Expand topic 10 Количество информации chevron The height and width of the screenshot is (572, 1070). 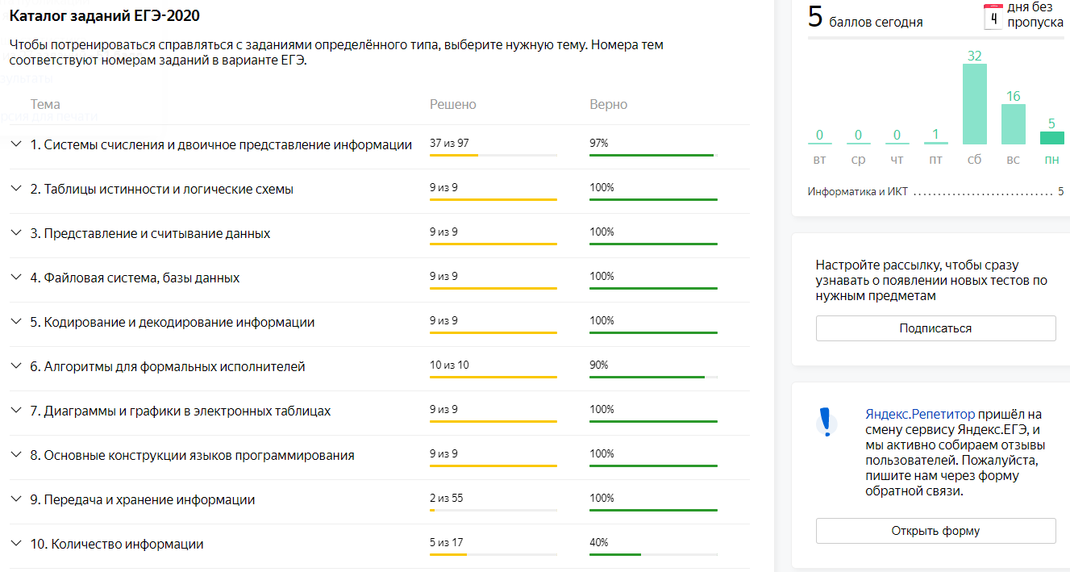tap(15, 544)
